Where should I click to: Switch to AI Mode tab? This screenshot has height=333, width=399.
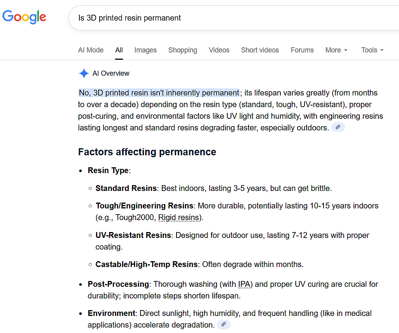91,50
